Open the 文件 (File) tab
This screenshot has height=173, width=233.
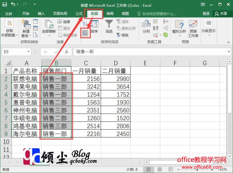coord(9,14)
